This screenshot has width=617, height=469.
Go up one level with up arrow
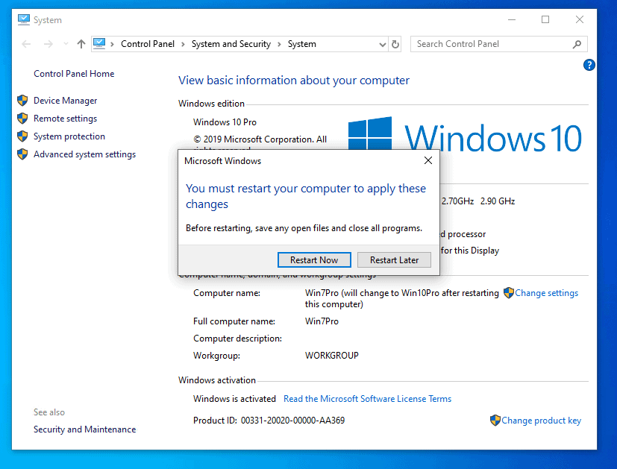coord(81,44)
